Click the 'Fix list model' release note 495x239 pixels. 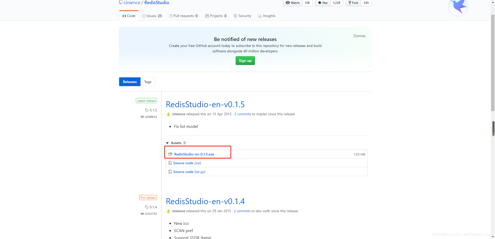pos(186,126)
